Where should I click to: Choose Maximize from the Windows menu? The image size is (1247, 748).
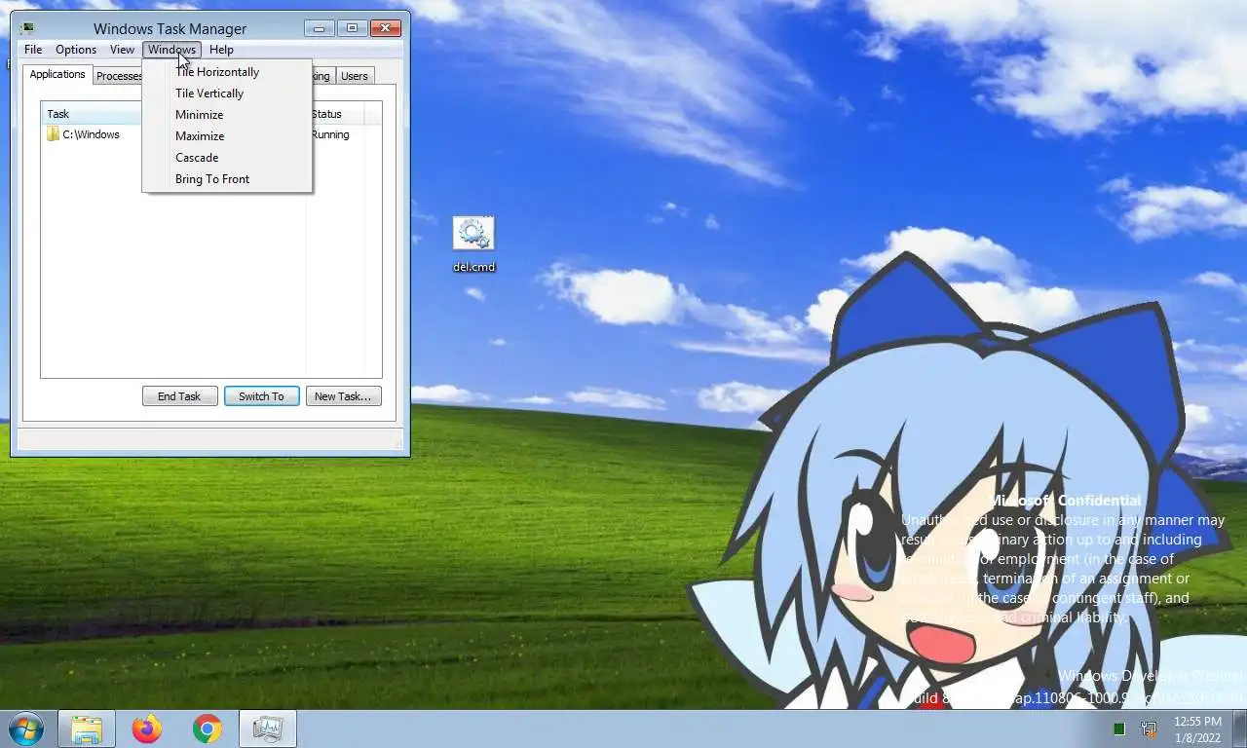point(227,136)
